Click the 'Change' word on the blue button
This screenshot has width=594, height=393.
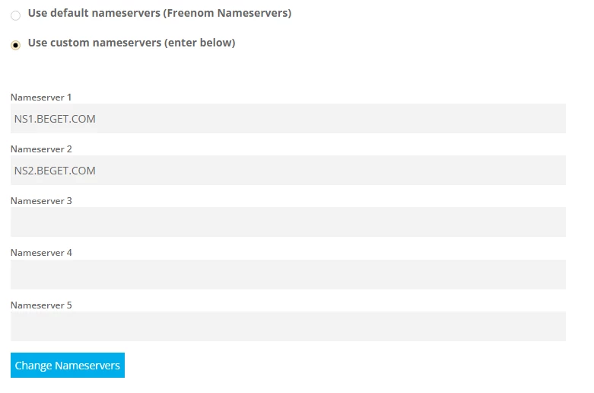pyautogui.click(x=33, y=366)
